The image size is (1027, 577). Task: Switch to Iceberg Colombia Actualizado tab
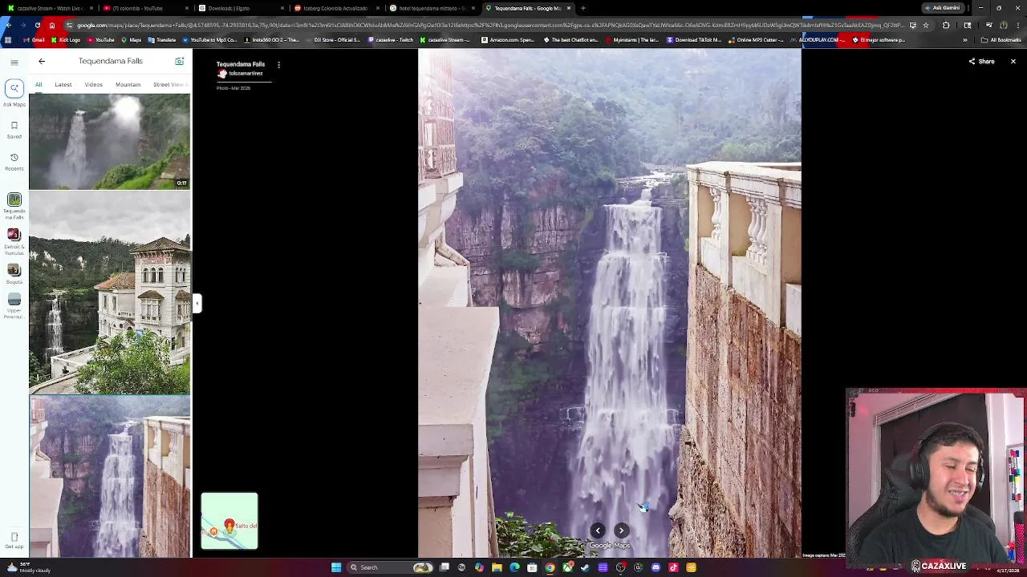(x=335, y=8)
